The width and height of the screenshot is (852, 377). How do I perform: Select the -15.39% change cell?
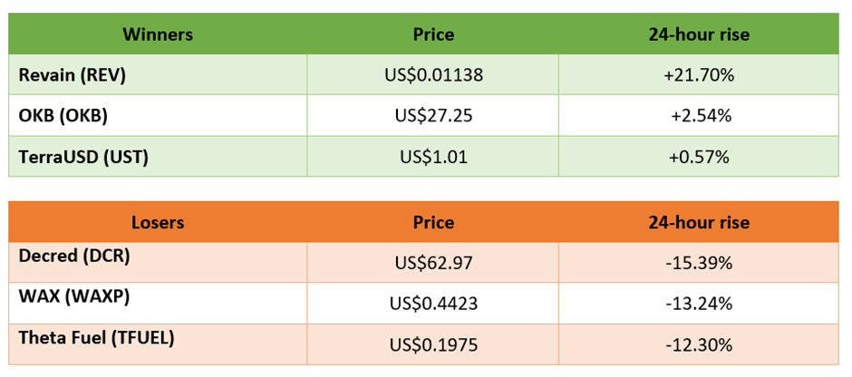click(698, 263)
